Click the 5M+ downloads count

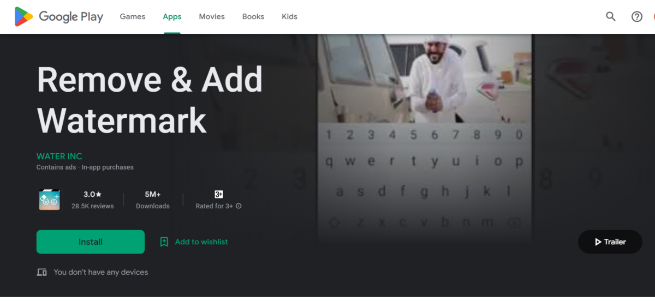[153, 194]
